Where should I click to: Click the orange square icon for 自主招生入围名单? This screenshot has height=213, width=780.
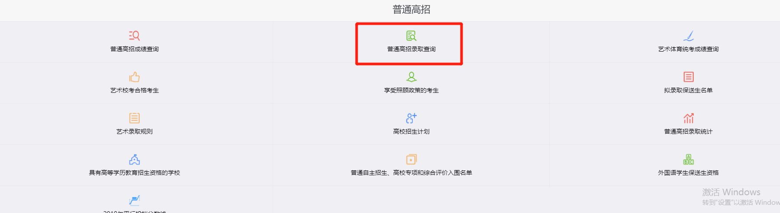pos(411,159)
